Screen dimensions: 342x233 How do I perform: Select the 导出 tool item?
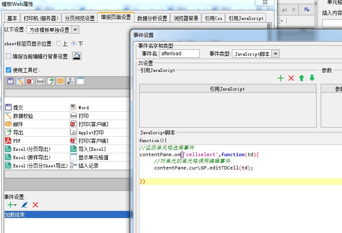click(x=37, y=132)
